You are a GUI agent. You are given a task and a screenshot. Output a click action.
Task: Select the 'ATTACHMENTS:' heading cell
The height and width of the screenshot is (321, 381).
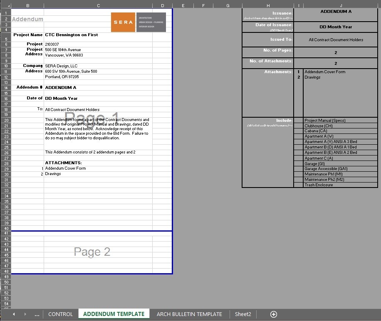[x=98, y=163]
